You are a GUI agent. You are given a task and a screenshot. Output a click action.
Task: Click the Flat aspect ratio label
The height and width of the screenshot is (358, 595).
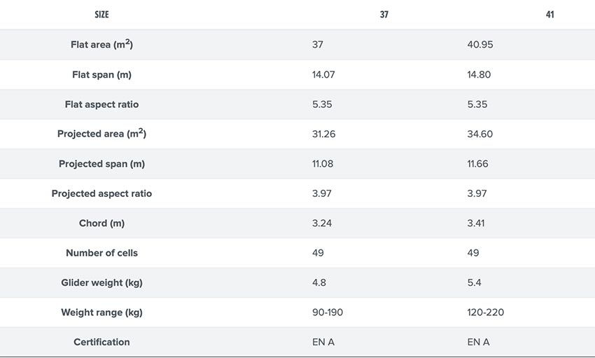coord(101,104)
